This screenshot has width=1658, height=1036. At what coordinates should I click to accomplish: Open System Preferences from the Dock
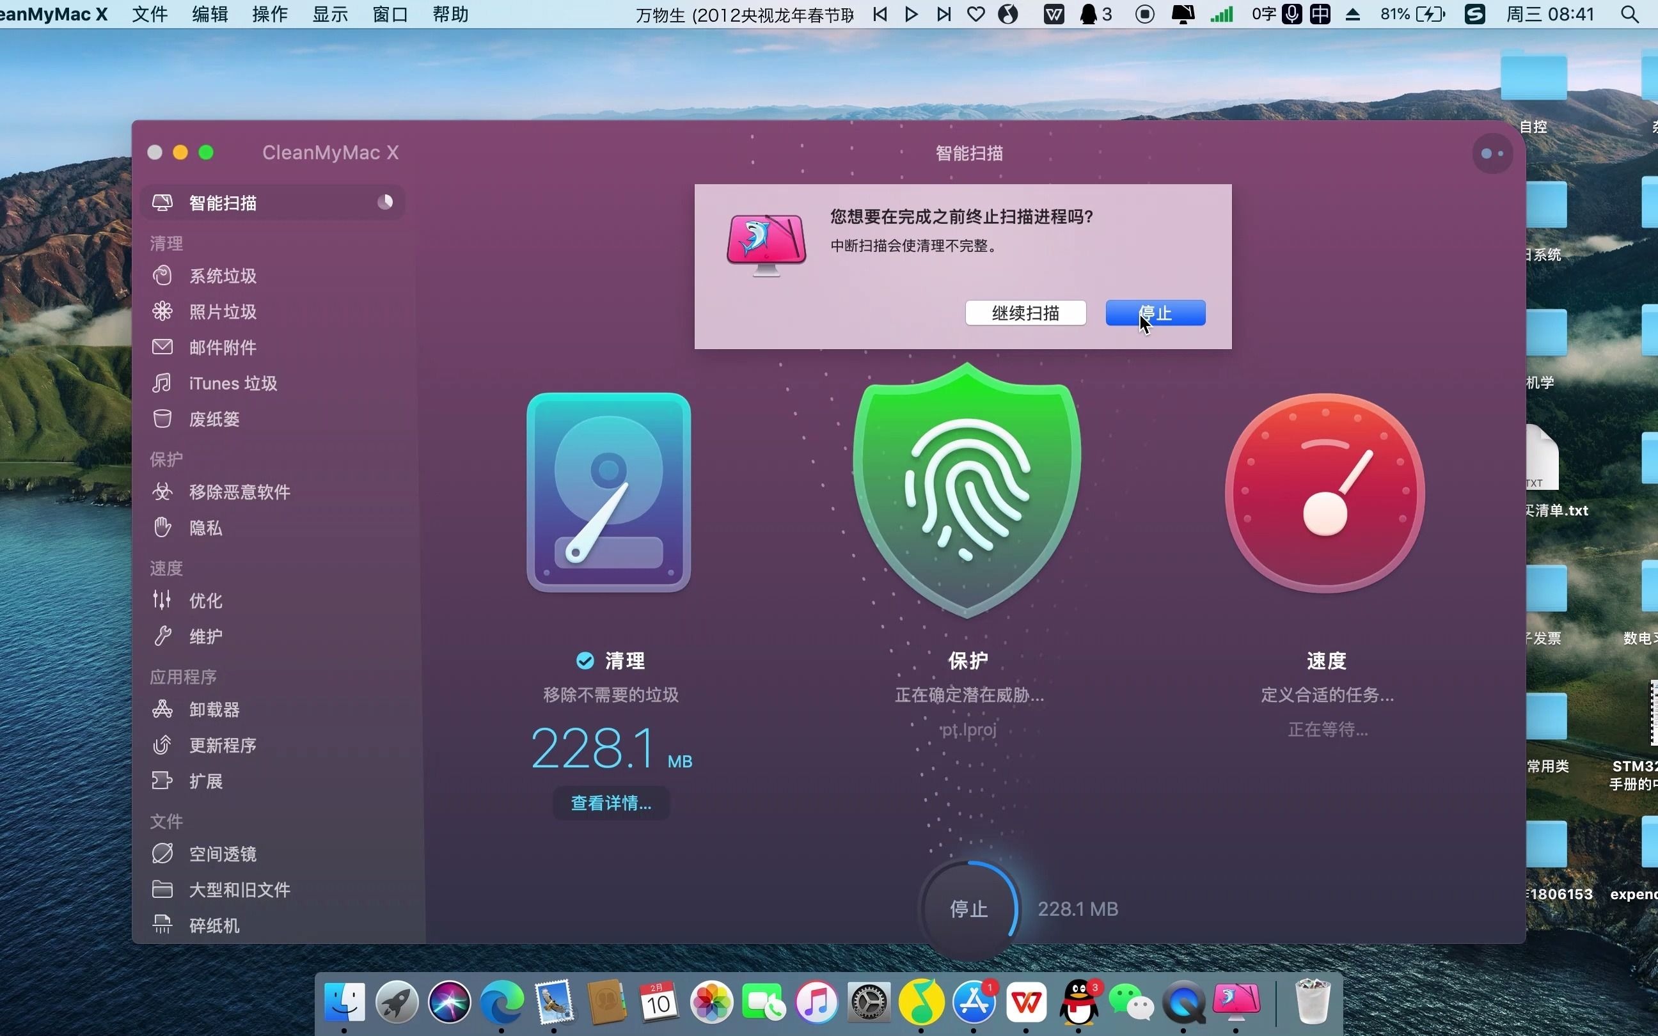[869, 1001]
